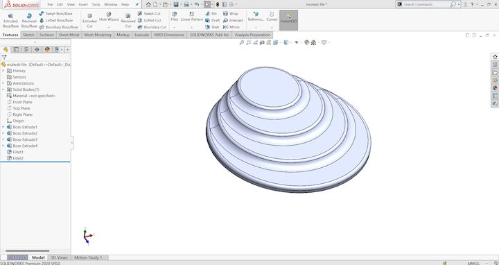This screenshot has height=265, width=499.
Task: Choose Lofted Boss/Base command
Action: (56, 20)
